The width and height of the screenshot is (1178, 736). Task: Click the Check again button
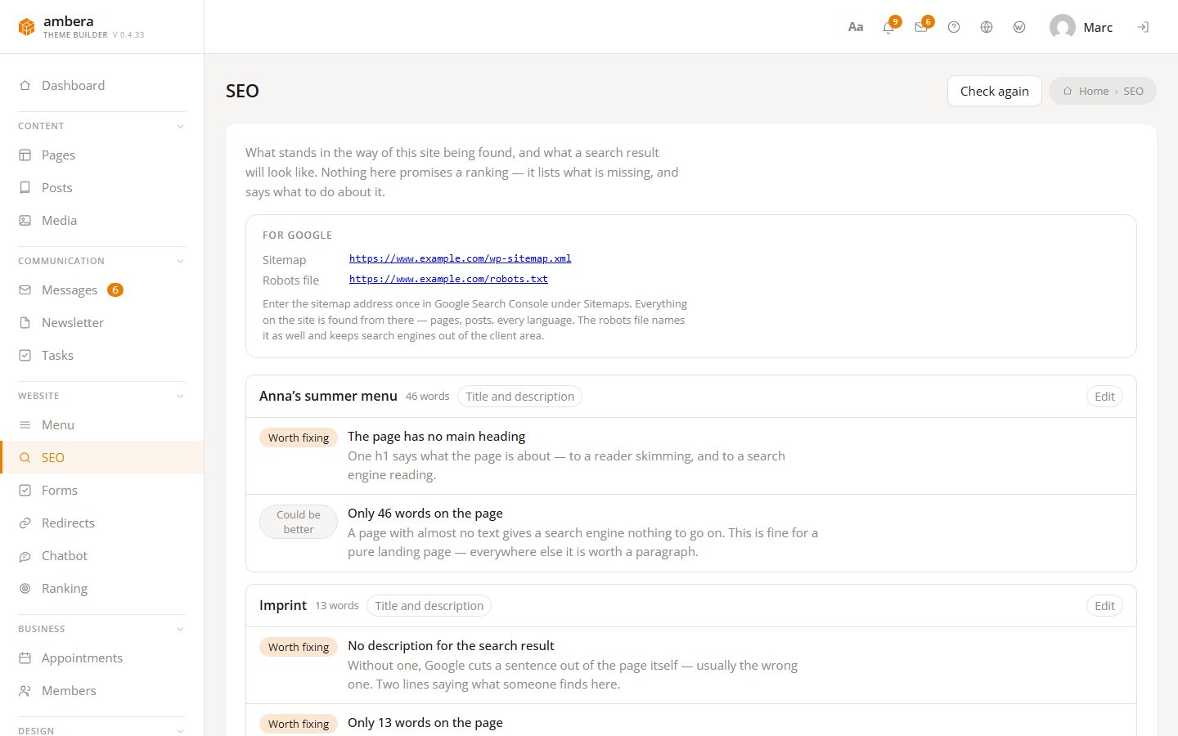point(995,91)
